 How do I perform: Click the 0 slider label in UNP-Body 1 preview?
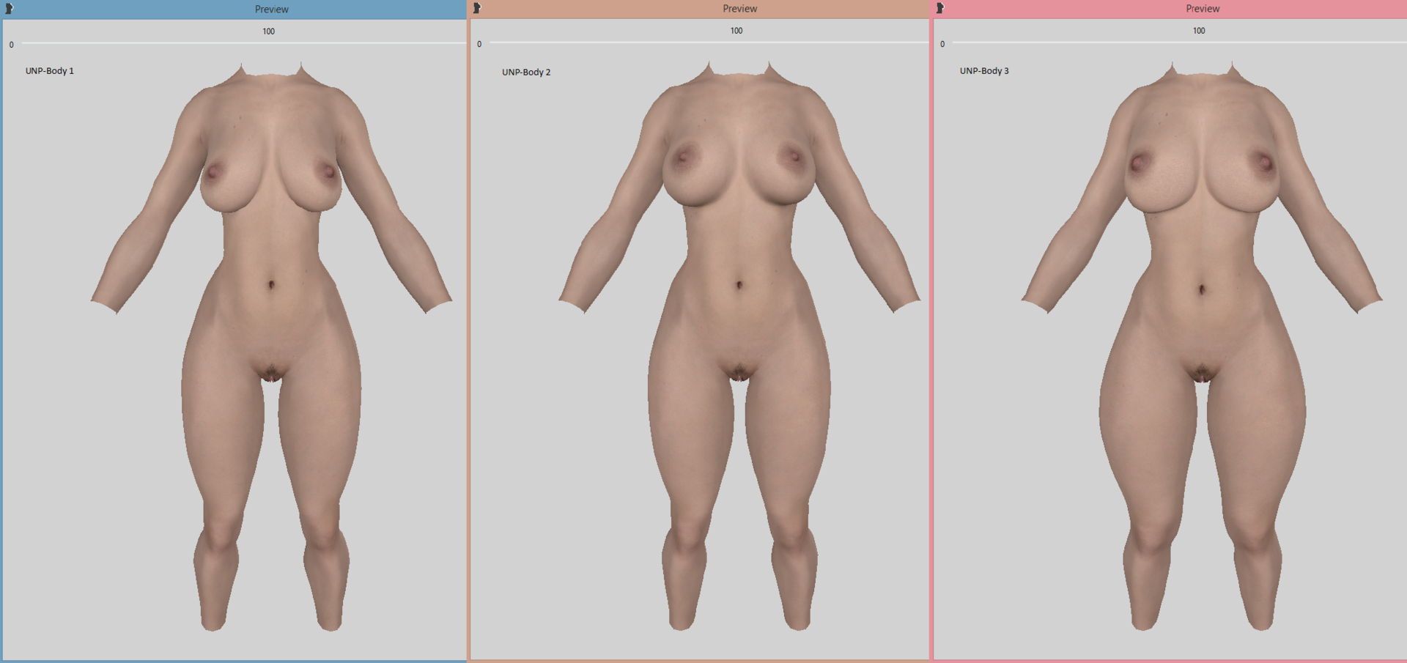(x=11, y=45)
